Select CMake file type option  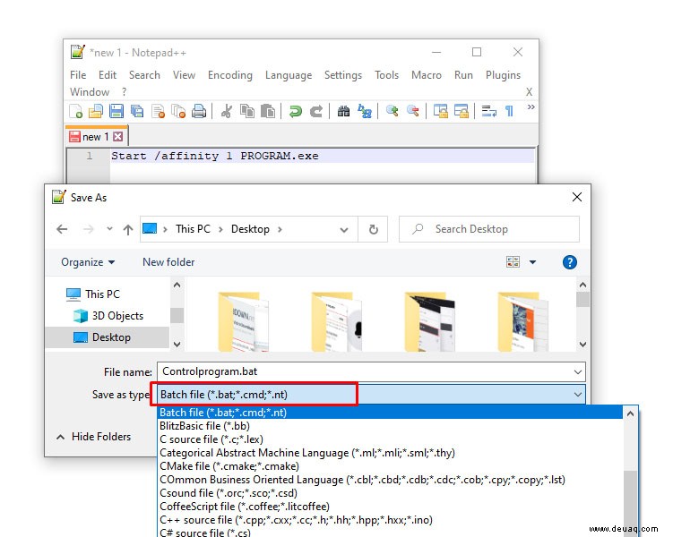390,466
